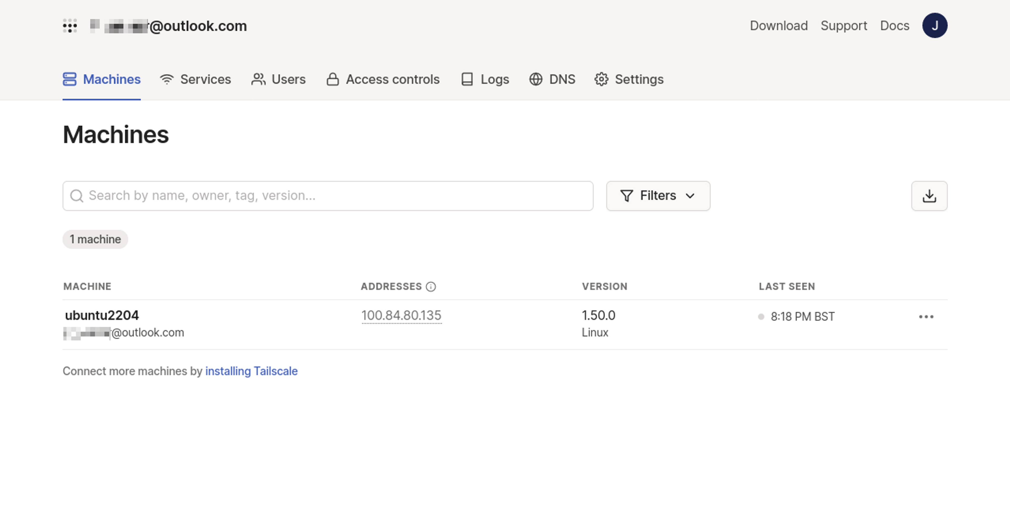
Task: Click the Machines server icon
Action: (x=70, y=79)
